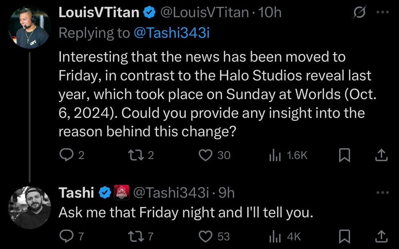This screenshot has height=249, width=399.
Task: View analytics on Tashi's reply
Action: (275, 236)
